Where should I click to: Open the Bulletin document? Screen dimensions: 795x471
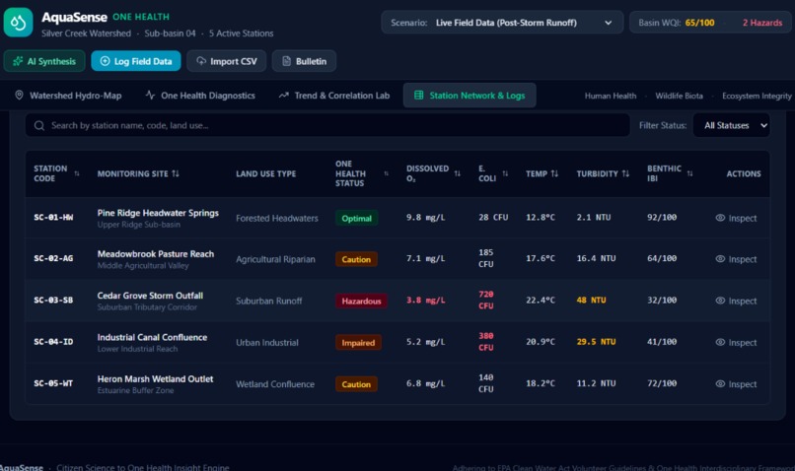click(x=304, y=61)
